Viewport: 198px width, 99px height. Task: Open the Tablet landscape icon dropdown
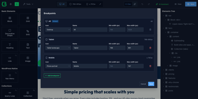coord(58,48)
